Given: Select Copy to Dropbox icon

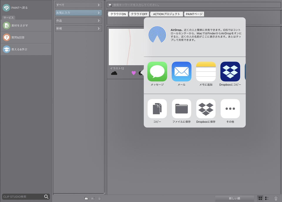Looking at the screenshot, I should 230,72.
